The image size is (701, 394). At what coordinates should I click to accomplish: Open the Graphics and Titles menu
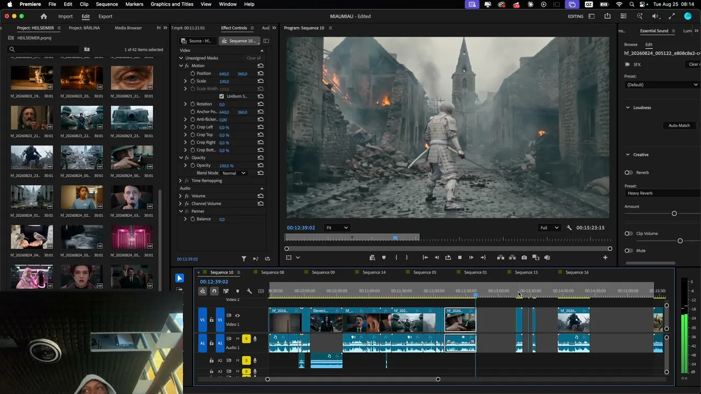tap(172, 4)
